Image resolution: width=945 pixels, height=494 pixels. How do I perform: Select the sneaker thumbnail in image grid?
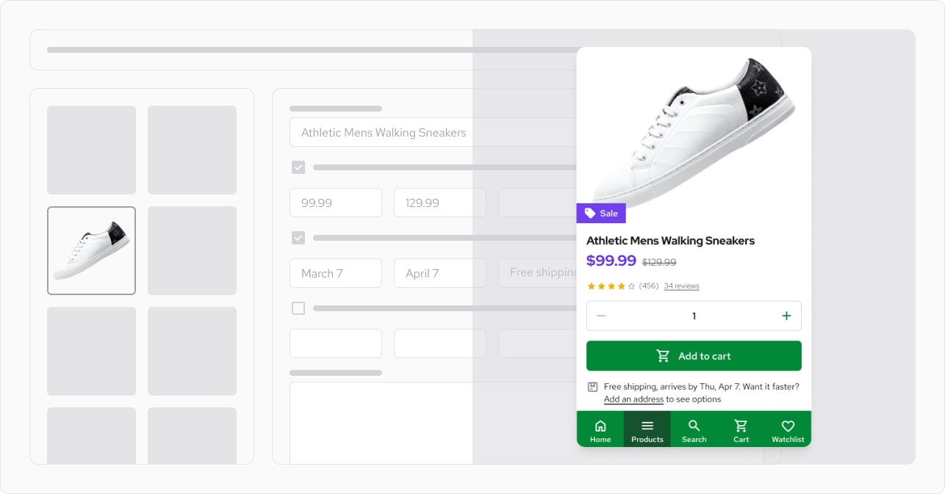92,250
